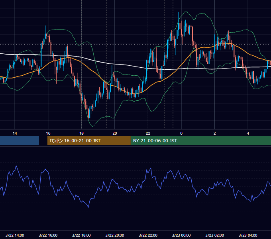Screen dimensions: 271x239
Task: Select the NY 21:00-06:00 JST session bar
Action: pos(201,141)
